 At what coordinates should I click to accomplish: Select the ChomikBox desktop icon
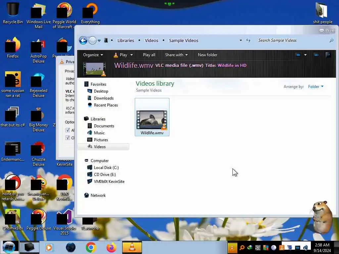13,220
